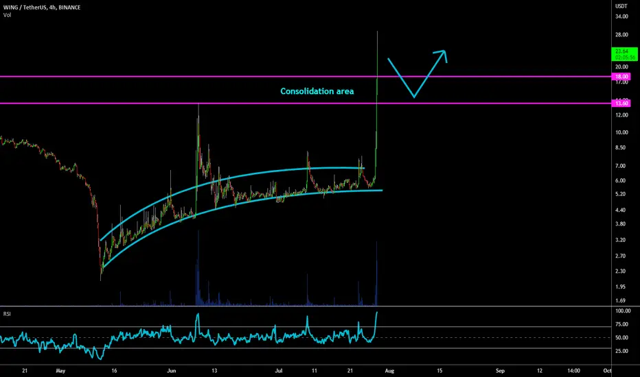Viewport: 640px width, 377px height.
Task: Click the 13 date label on time axis
Action: click(214, 371)
